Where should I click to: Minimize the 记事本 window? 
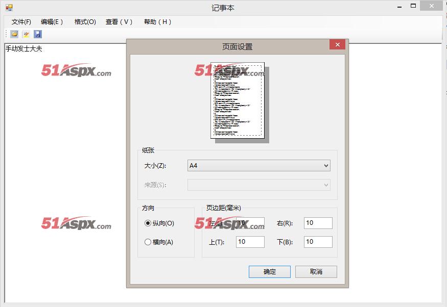(x=399, y=6)
